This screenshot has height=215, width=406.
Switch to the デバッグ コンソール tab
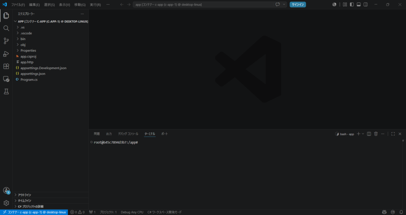tap(128, 134)
